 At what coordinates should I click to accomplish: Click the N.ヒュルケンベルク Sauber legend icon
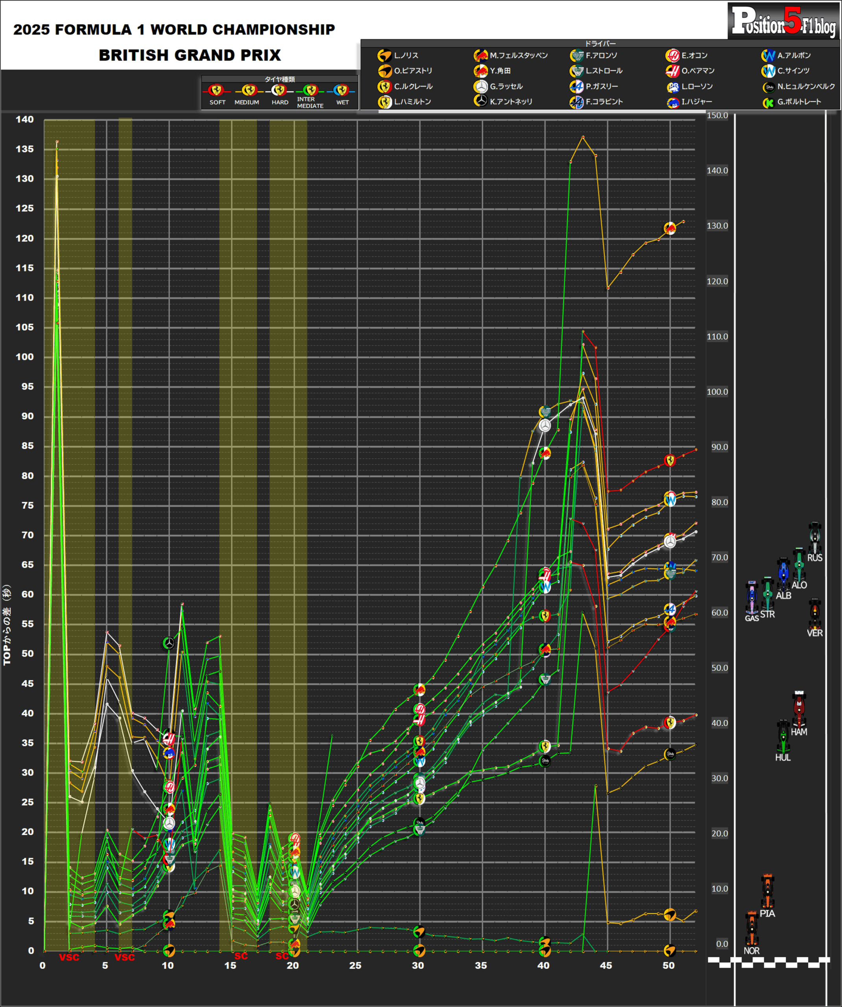769,87
